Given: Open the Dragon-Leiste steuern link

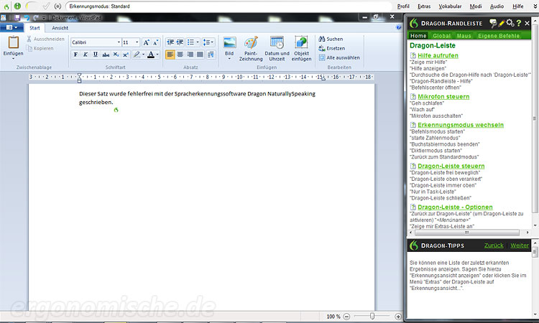Looking at the screenshot, I should coord(451,166).
